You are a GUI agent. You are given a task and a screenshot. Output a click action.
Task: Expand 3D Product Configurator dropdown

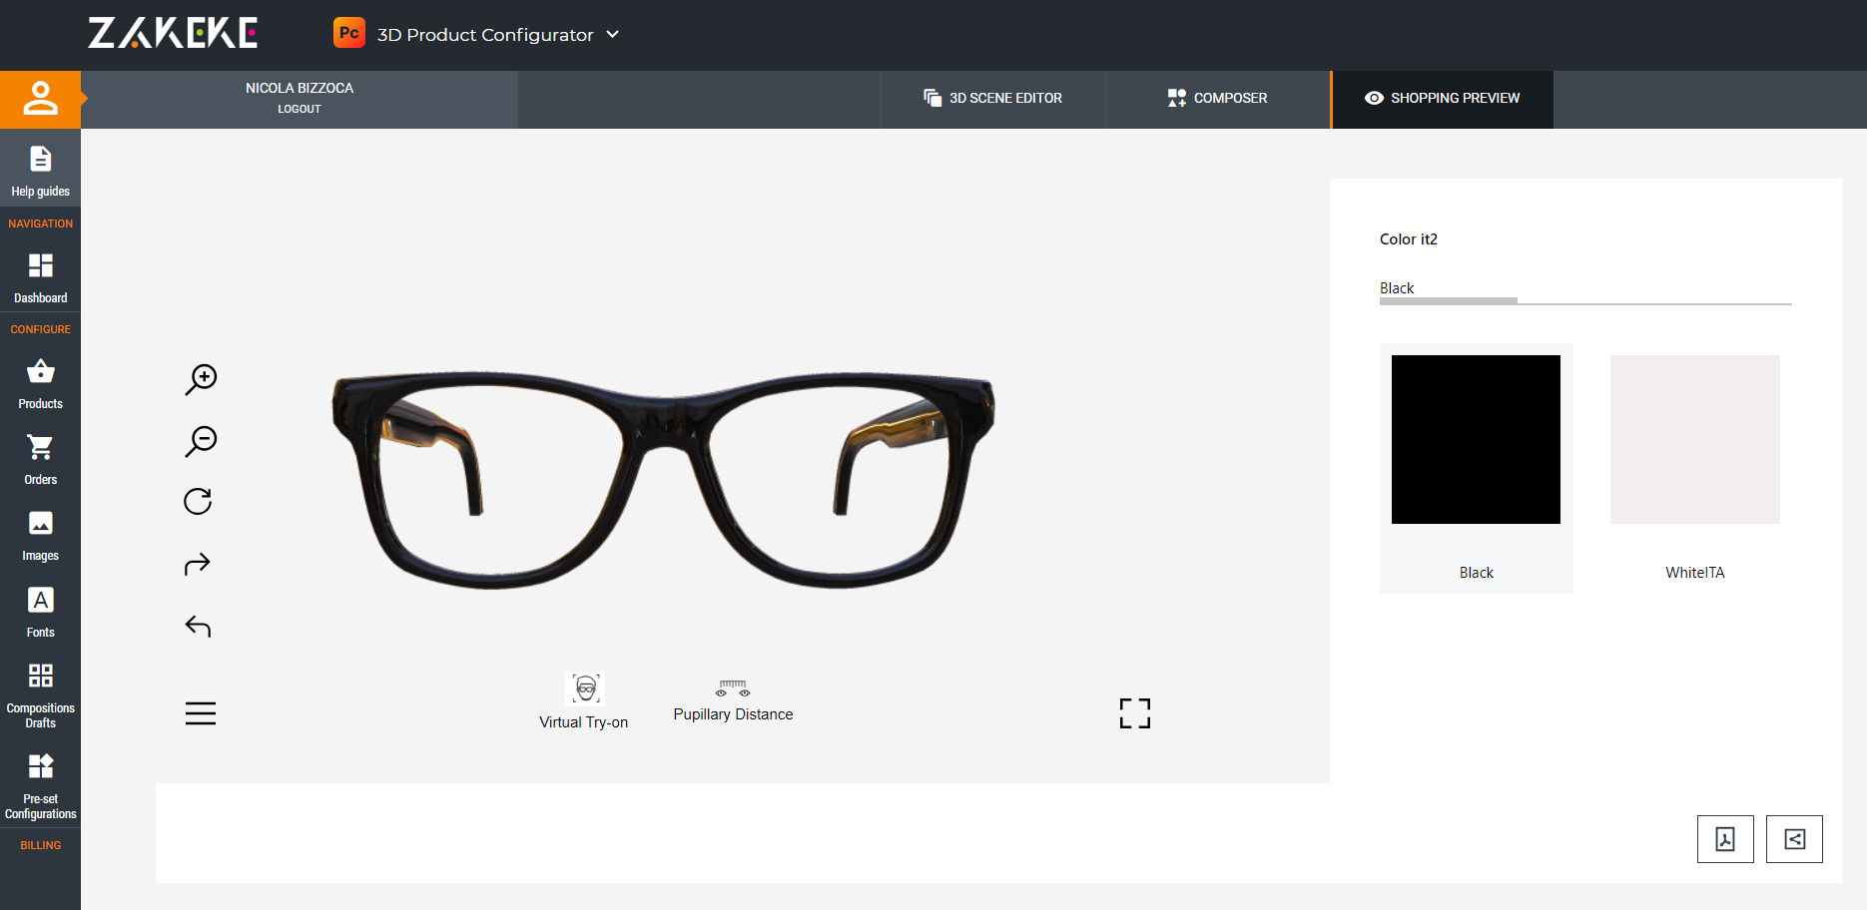497,34
